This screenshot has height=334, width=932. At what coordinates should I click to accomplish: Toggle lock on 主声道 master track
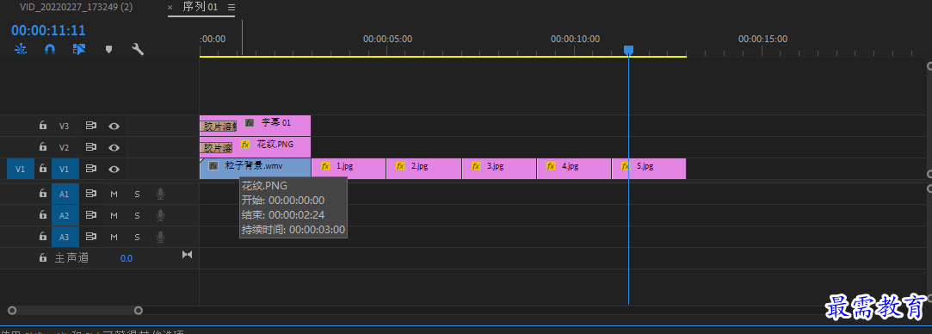click(x=43, y=258)
